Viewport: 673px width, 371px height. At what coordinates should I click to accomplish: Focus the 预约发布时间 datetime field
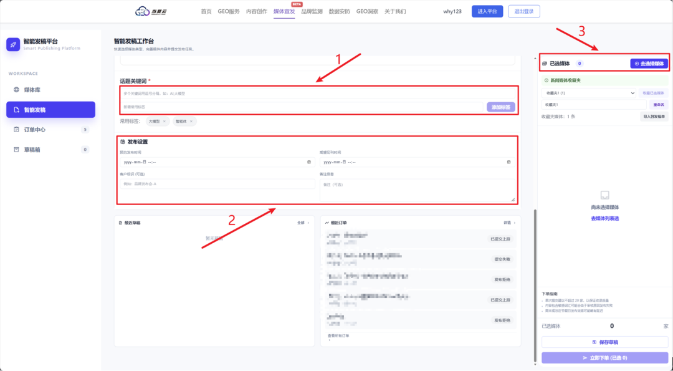click(217, 162)
